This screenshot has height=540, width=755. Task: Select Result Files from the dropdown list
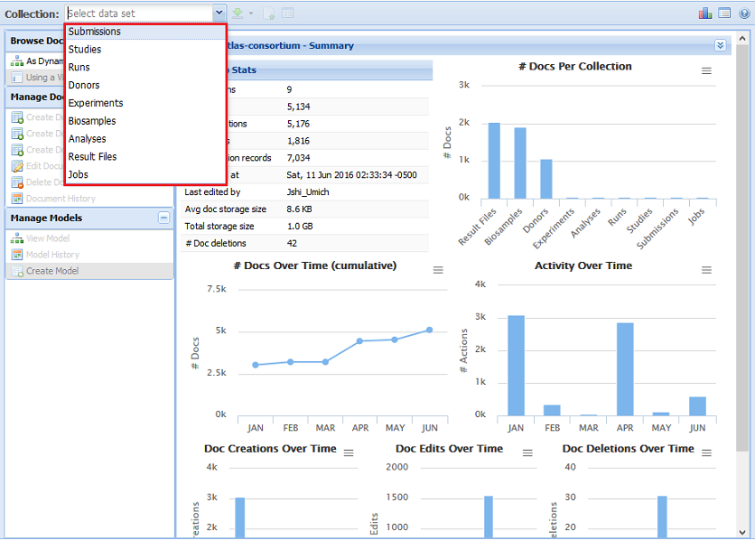92,157
